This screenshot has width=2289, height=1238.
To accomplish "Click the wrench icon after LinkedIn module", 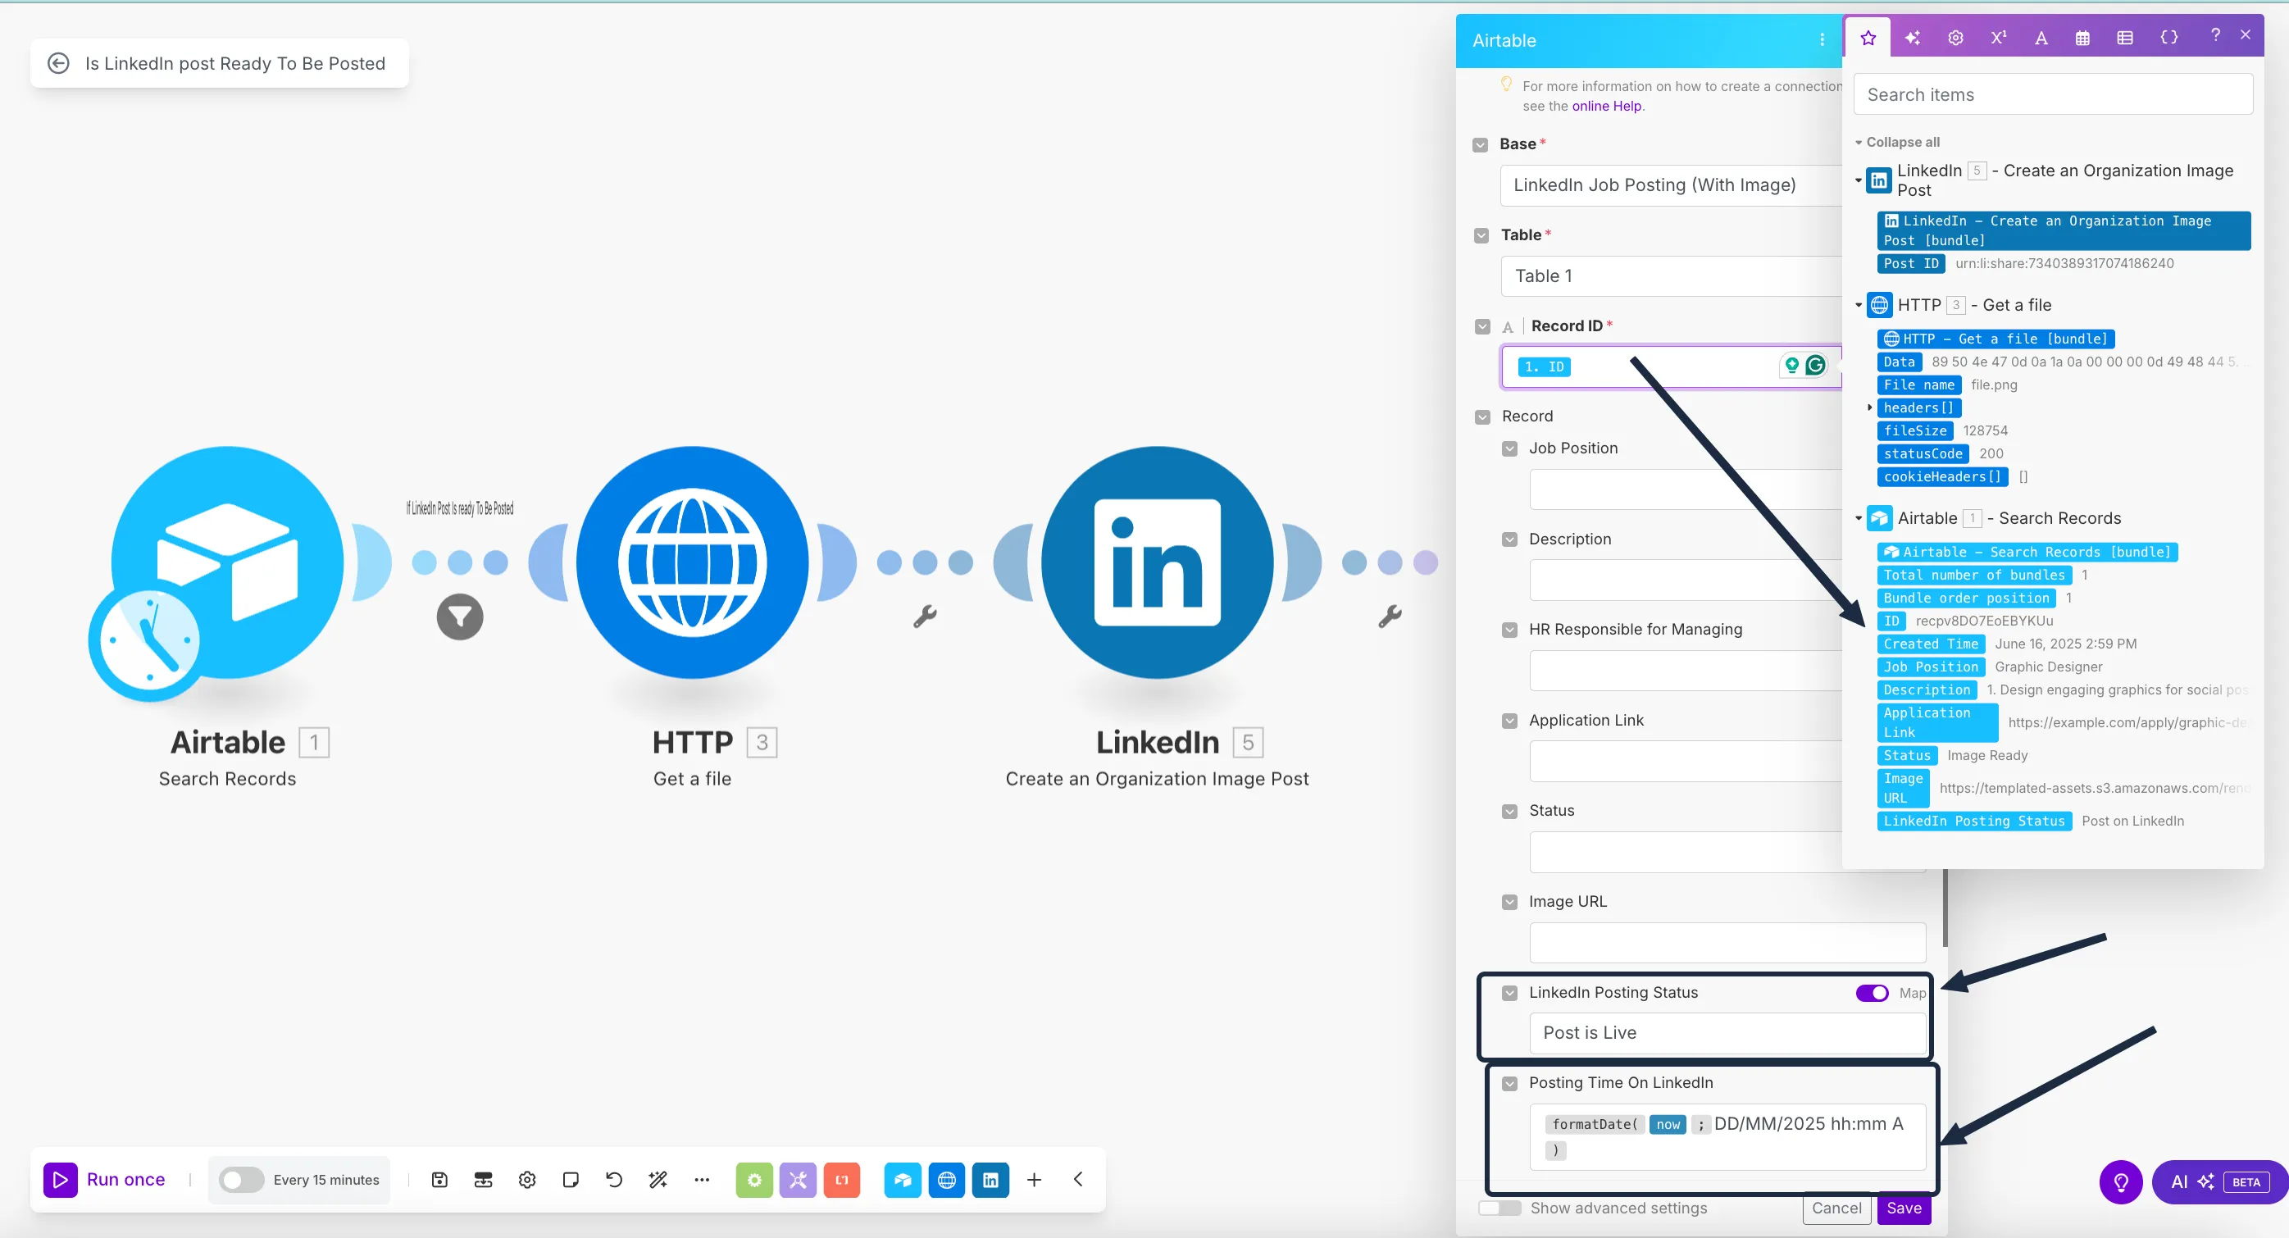I will [1390, 616].
